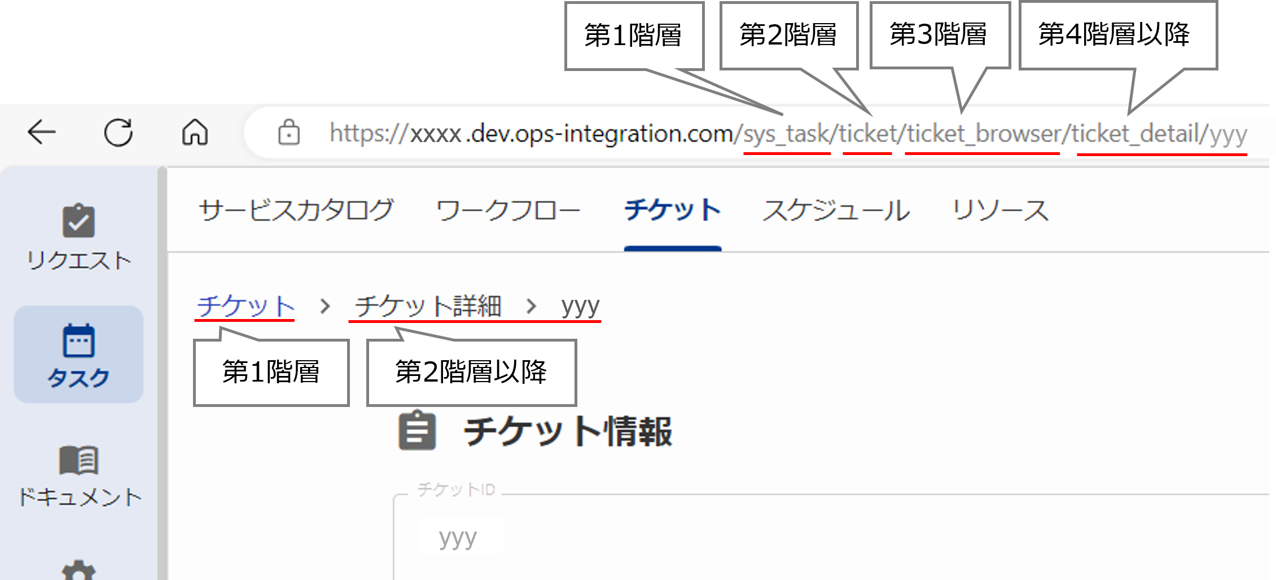Open the ワークフロー tab
This screenshot has width=1276, height=580.
click(x=508, y=210)
